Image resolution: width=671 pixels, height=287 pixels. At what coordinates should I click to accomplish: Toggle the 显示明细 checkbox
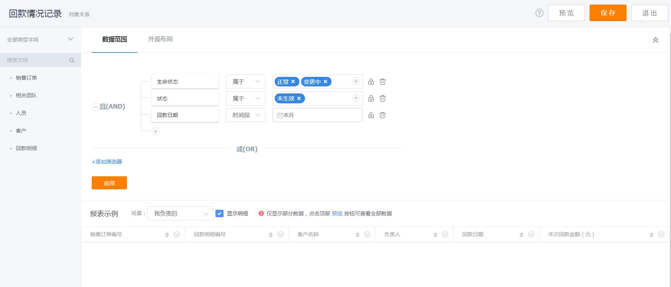click(219, 213)
